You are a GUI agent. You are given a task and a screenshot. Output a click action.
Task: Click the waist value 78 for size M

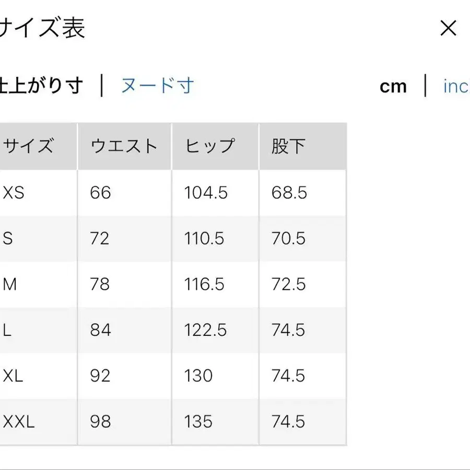pos(100,284)
